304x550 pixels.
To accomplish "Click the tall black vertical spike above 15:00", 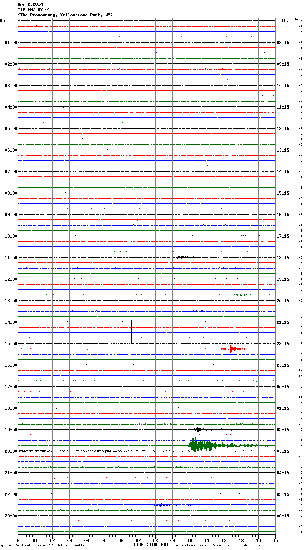I will point(132,332).
